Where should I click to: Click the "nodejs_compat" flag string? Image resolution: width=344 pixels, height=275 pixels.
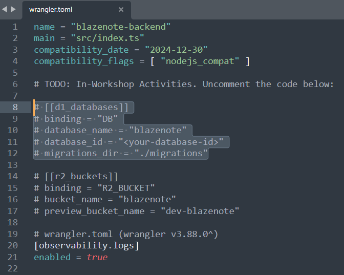pos(200,61)
